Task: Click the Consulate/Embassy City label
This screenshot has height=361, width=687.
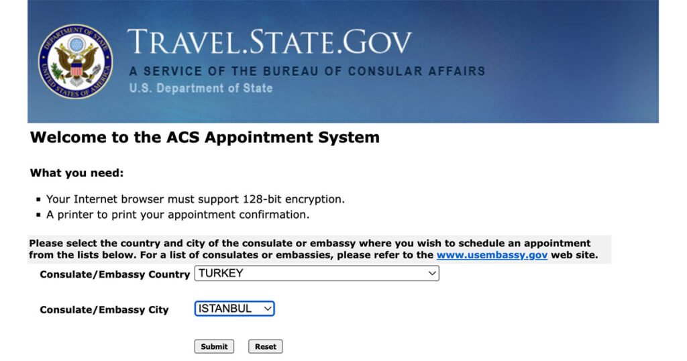Action: pyautogui.click(x=104, y=310)
